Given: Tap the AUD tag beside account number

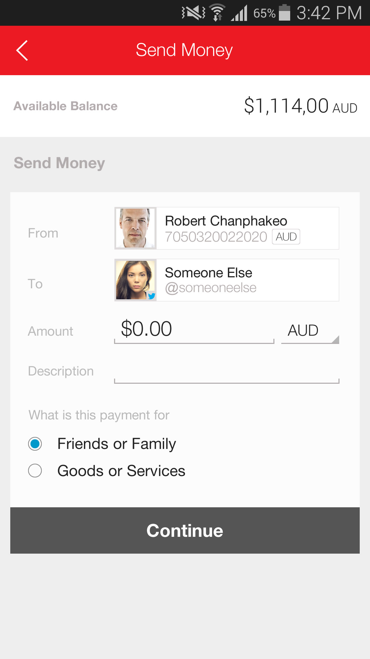Looking at the screenshot, I should (286, 237).
